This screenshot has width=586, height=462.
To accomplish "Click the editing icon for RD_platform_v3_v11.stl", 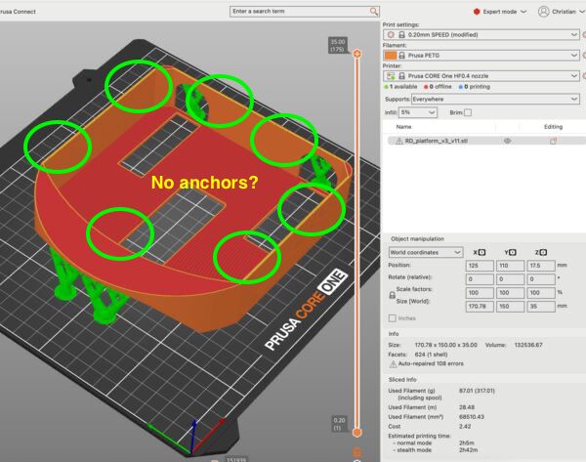I will click(553, 141).
